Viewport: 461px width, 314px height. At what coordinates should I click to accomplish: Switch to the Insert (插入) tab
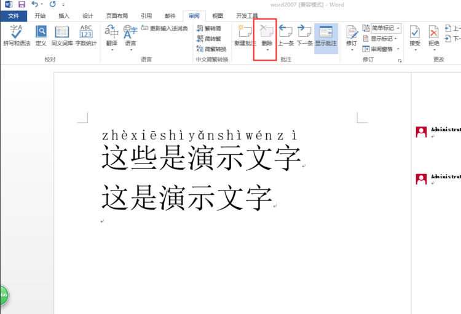pyautogui.click(x=64, y=16)
